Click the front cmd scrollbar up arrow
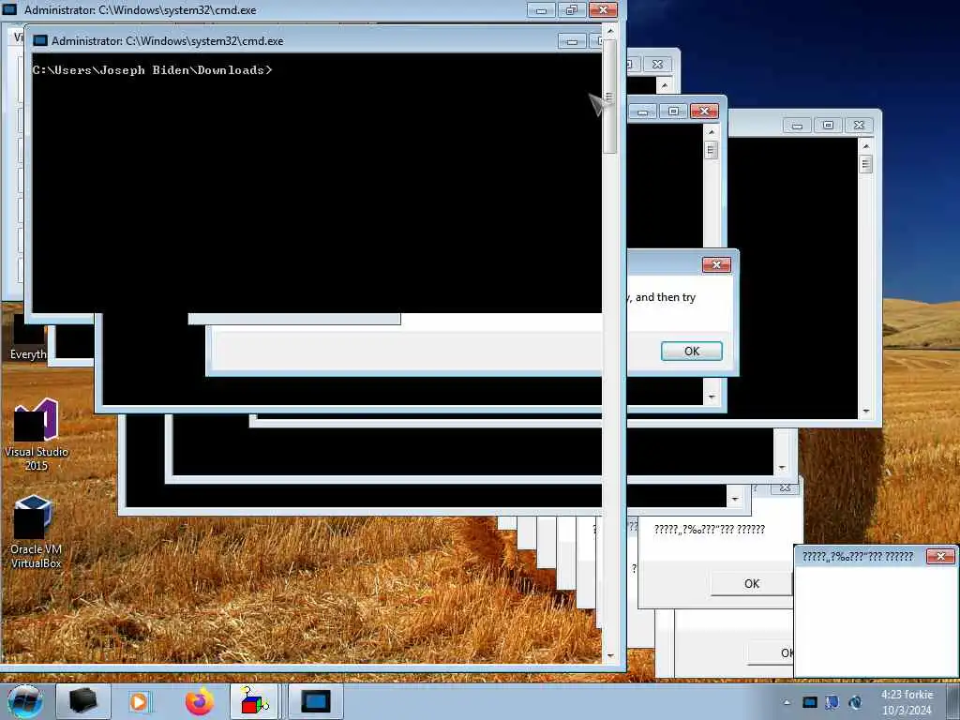This screenshot has width=960, height=720. (x=609, y=31)
